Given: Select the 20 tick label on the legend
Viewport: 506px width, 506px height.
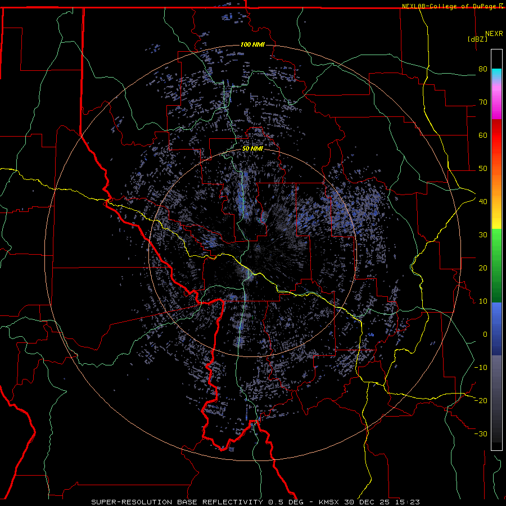Looking at the screenshot, I should [x=483, y=268].
